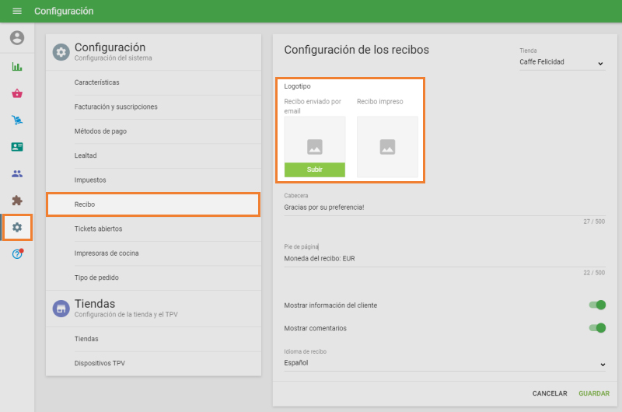The image size is (622, 412).
Task: Toggle Mostrar información del cliente switch
Action: [x=596, y=306]
